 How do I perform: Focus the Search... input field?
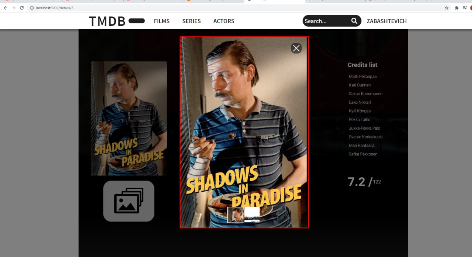326,21
